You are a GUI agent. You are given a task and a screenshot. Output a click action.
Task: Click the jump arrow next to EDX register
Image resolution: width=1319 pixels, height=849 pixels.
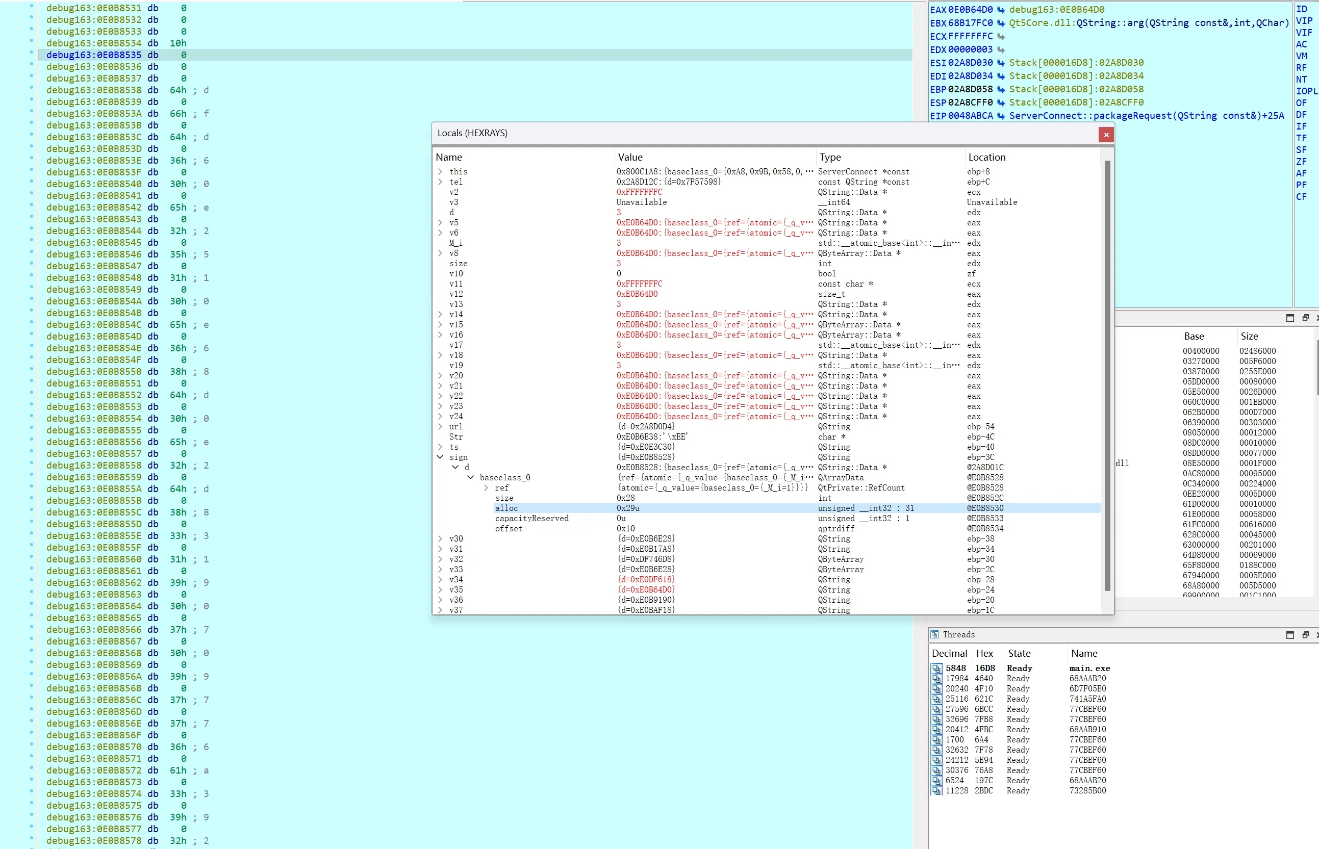coord(1001,49)
